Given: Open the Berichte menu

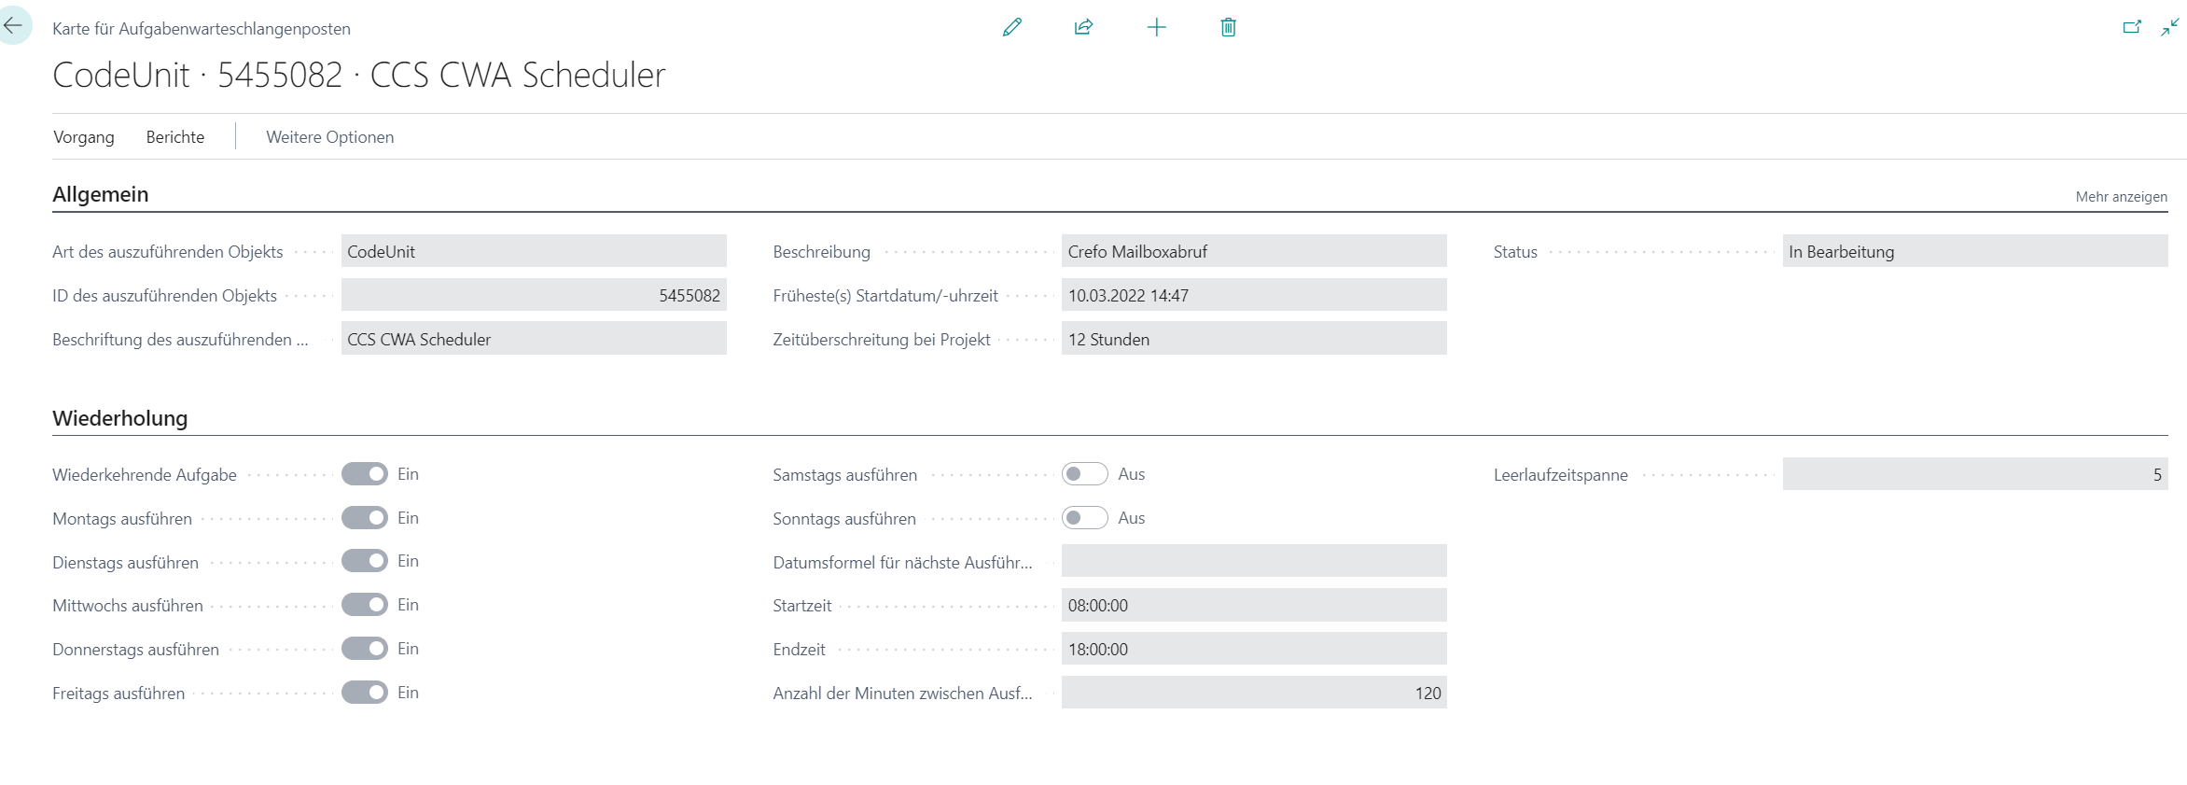Looking at the screenshot, I should coord(174,137).
